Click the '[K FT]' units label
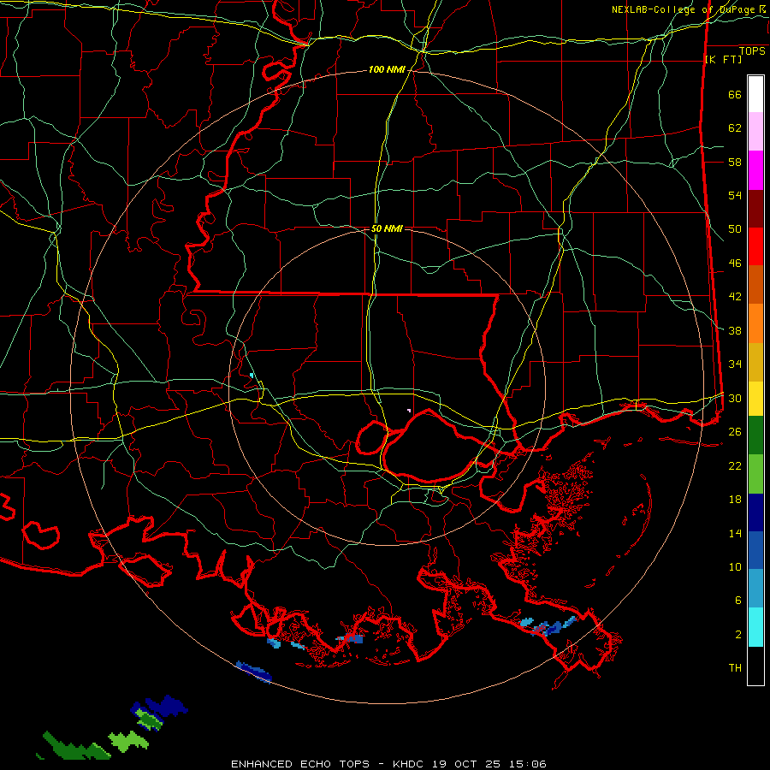The image size is (770, 770). pyautogui.click(x=723, y=60)
